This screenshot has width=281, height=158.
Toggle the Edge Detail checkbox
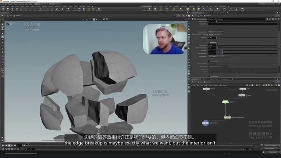click(209, 43)
